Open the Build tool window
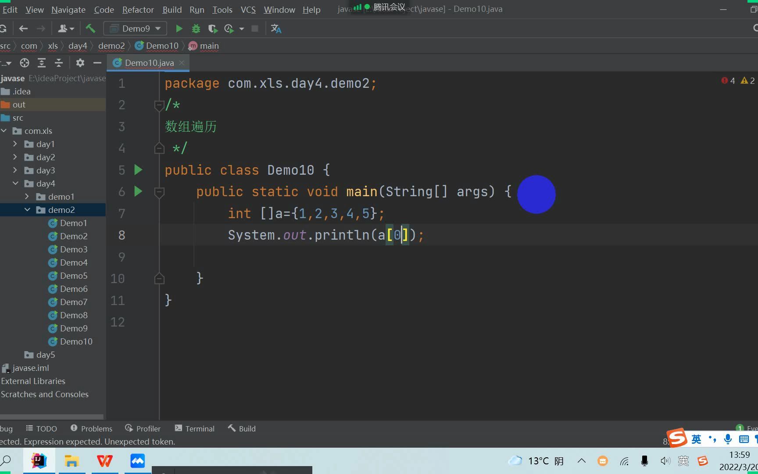The width and height of the screenshot is (758, 474). [242, 428]
